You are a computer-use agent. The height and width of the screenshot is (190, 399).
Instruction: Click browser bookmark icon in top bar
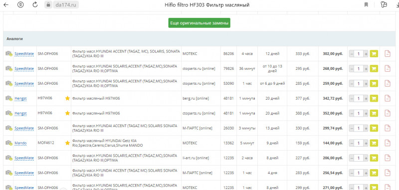tap(366, 4)
